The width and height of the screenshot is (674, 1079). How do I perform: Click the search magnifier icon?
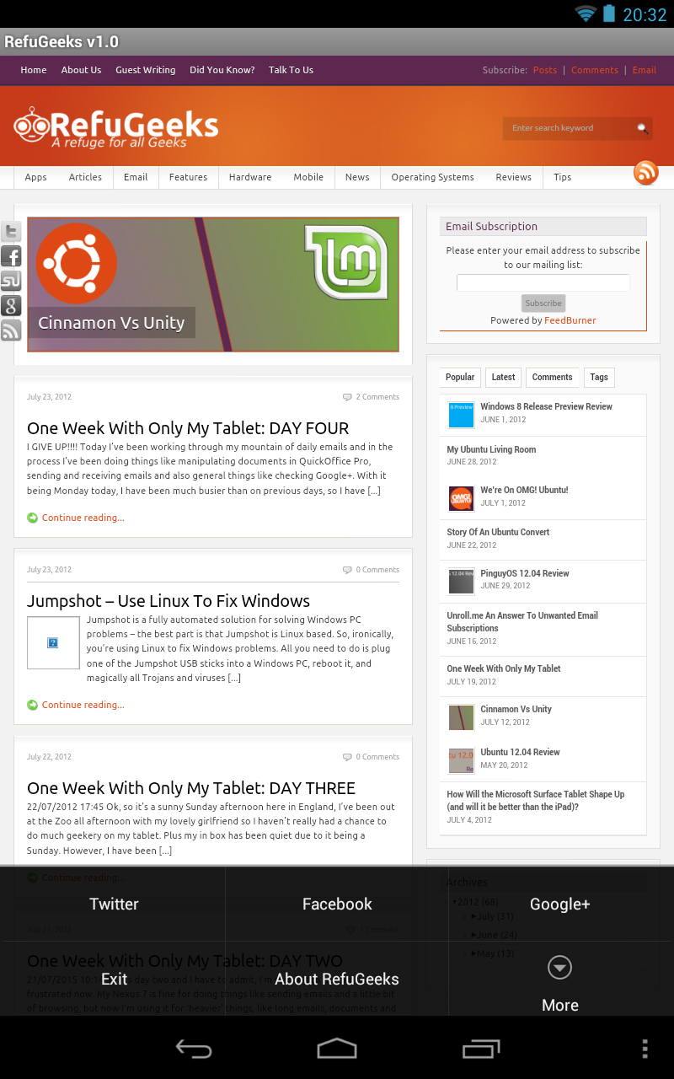coord(643,128)
